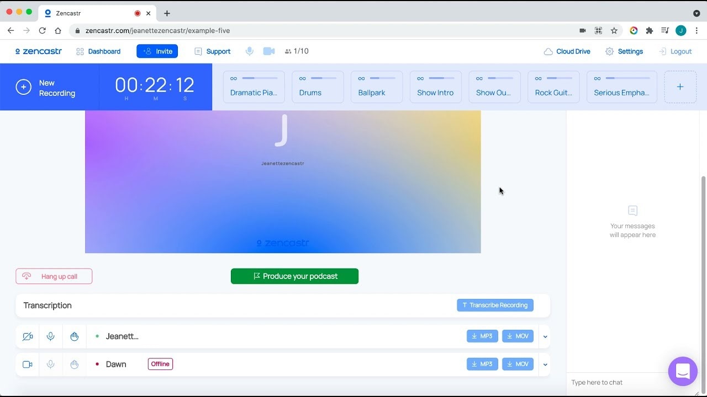Add a new soundboard pad
This screenshot has width=707, height=397.
click(x=680, y=87)
